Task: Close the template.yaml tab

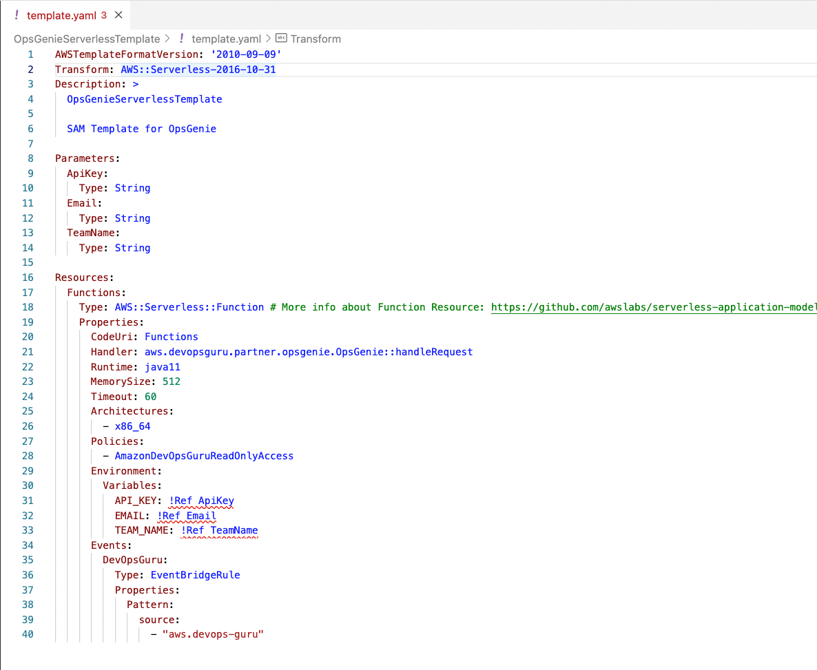Action: click(118, 15)
